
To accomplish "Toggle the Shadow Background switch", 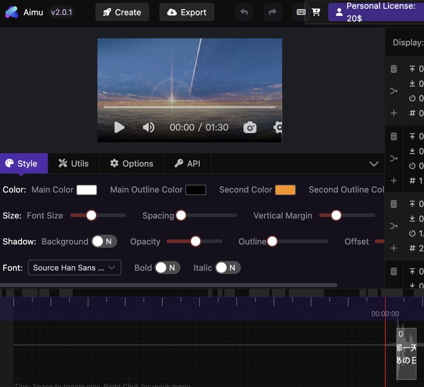I will [x=104, y=241].
